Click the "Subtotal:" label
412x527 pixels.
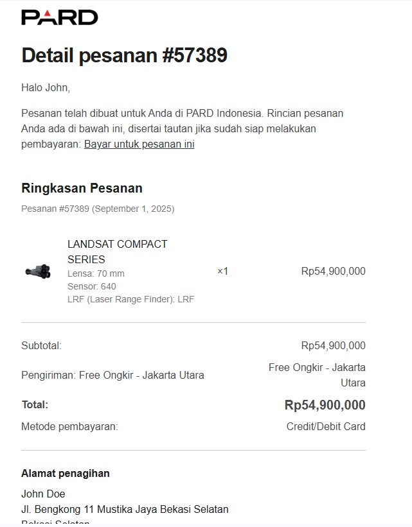41,345
